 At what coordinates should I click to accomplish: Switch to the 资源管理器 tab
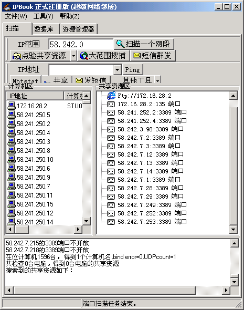point(78,29)
